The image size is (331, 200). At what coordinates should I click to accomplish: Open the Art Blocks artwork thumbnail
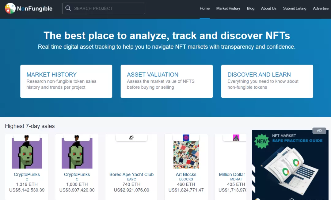(186, 155)
